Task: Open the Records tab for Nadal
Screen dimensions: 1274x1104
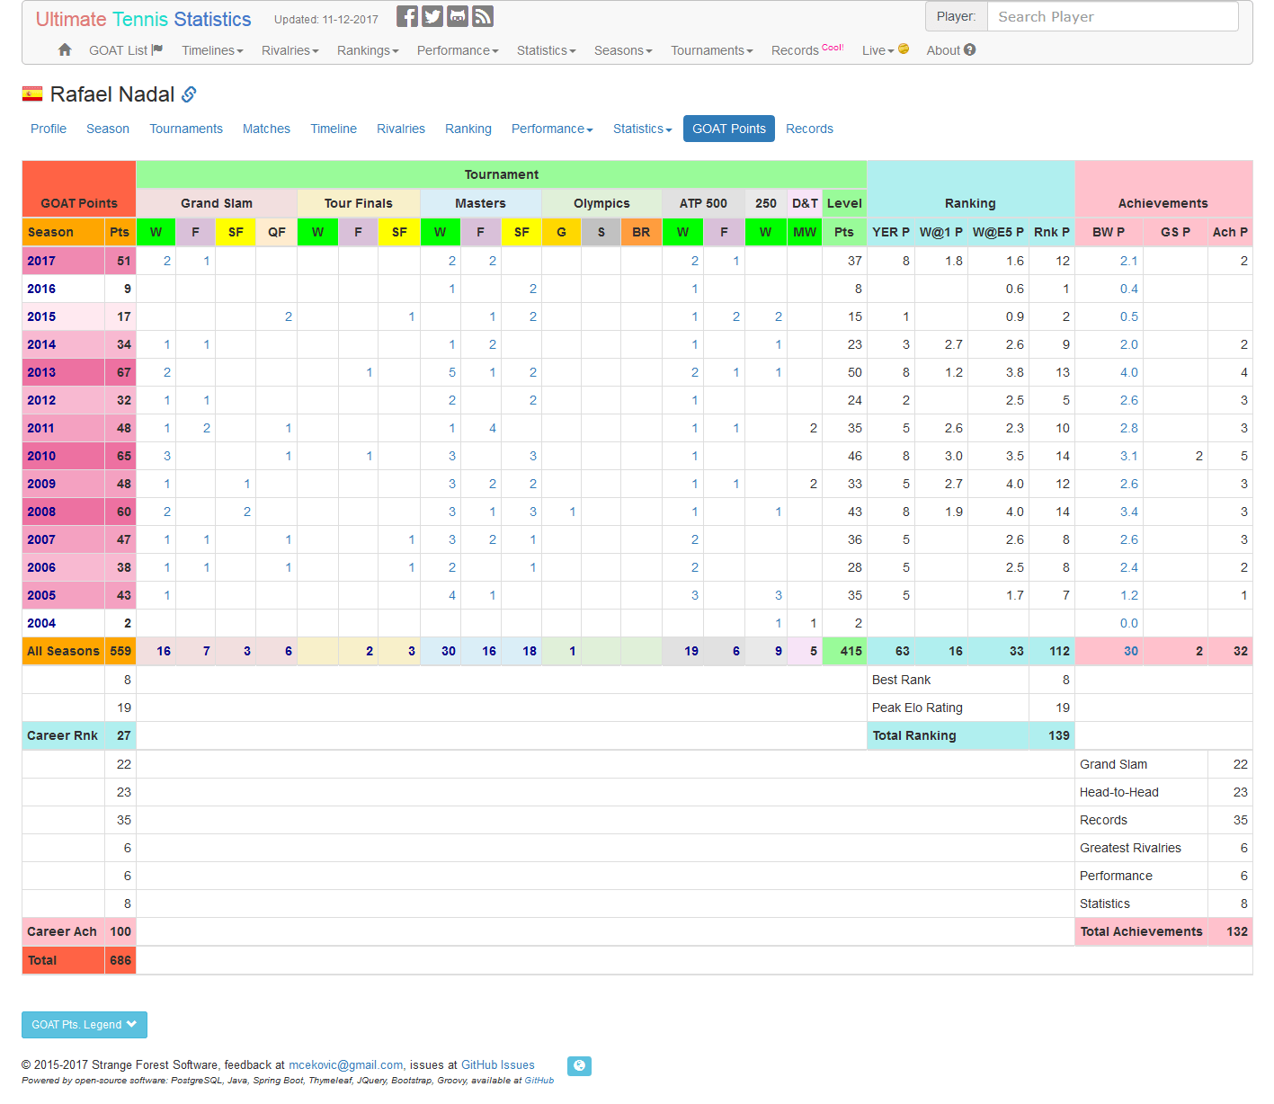Action: tap(808, 129)
